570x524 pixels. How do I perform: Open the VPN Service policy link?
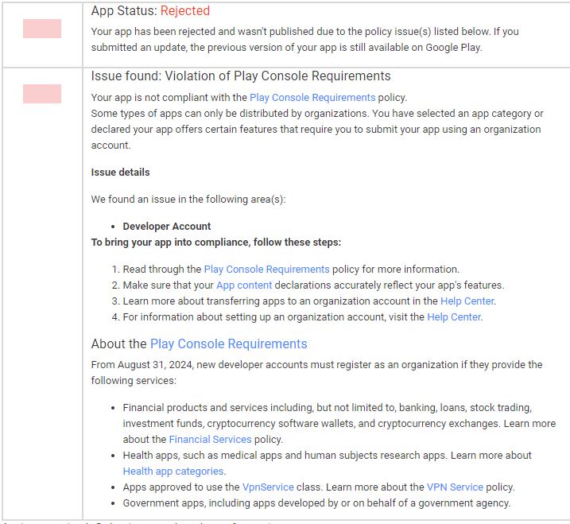coord(455,487)
